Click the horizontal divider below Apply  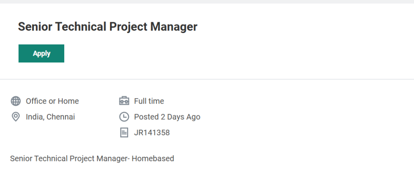207,79
